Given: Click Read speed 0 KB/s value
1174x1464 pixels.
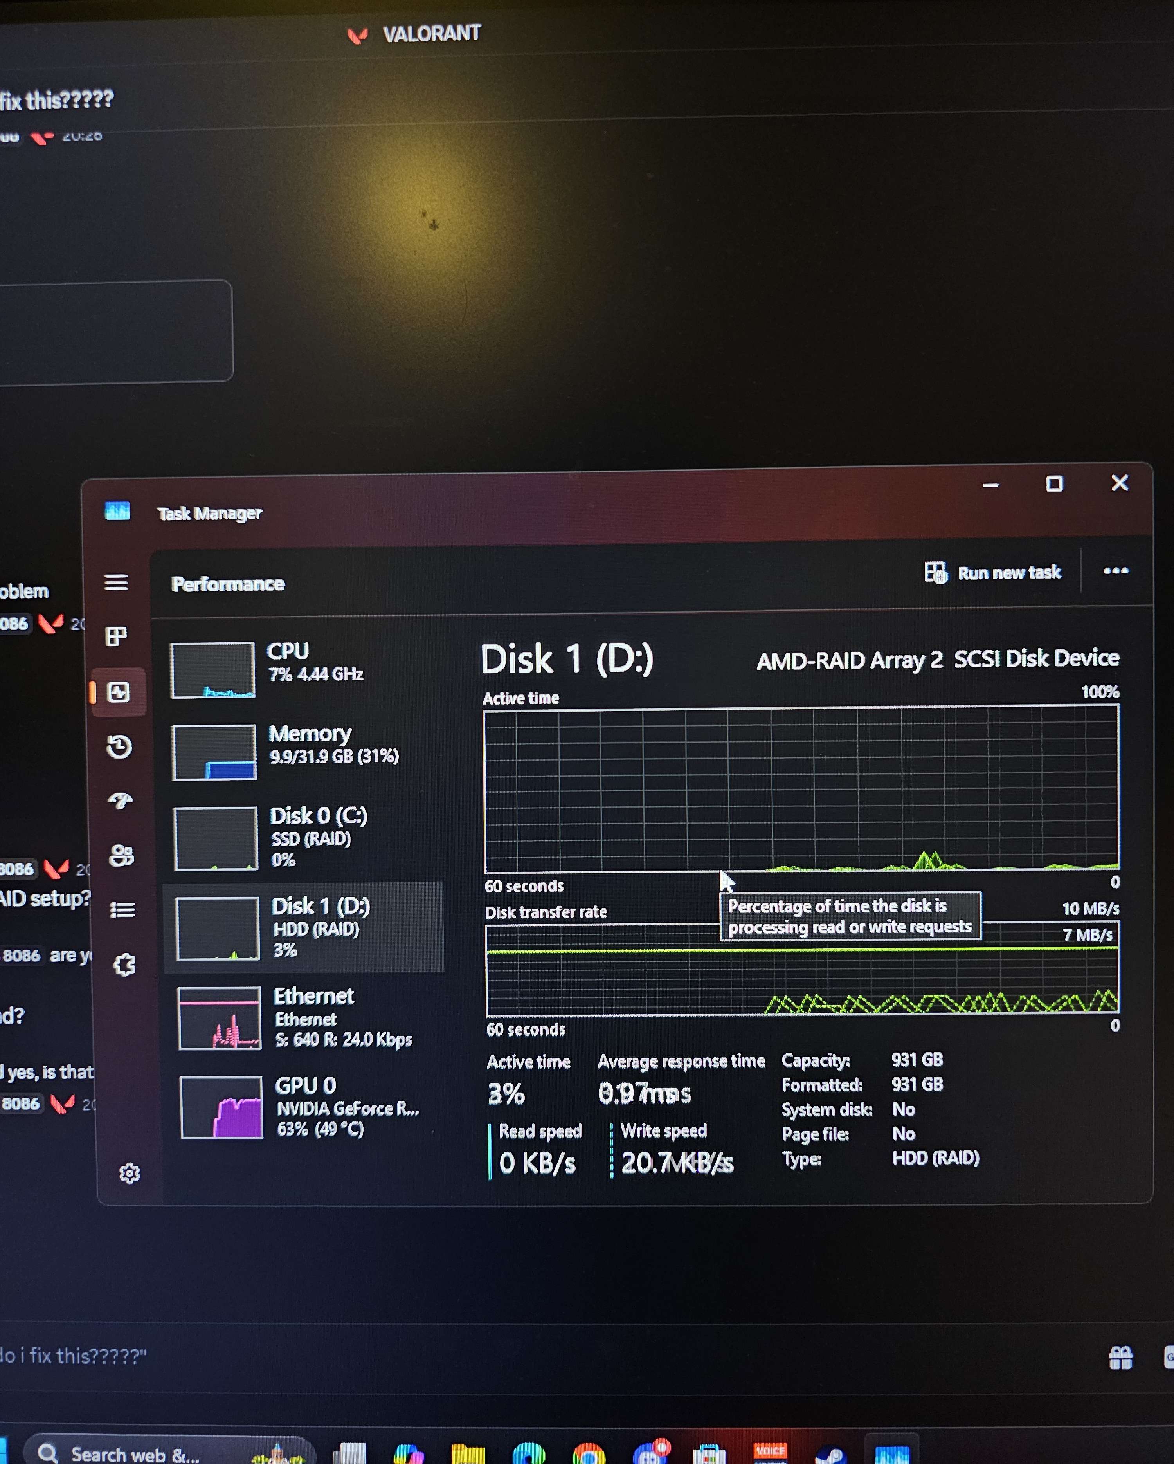Looking at the screenshot, I should tap(537, 1163).
